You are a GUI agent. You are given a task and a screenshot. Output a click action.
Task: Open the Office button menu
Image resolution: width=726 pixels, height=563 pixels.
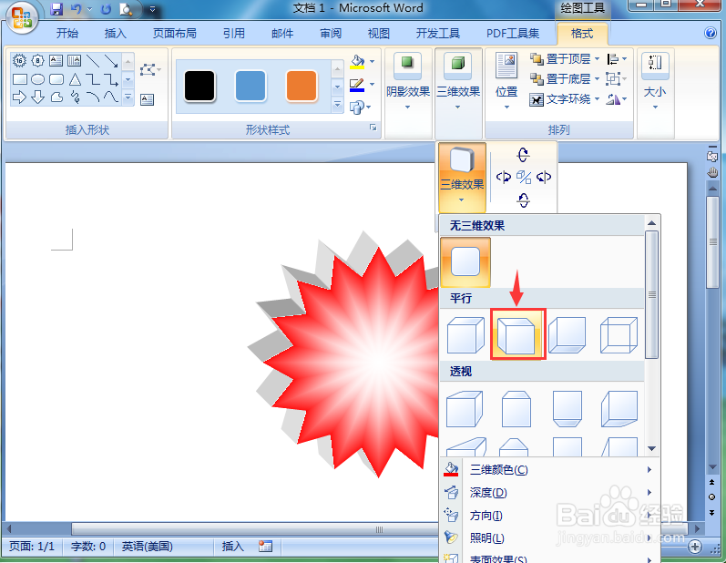(x=21, y=18)
